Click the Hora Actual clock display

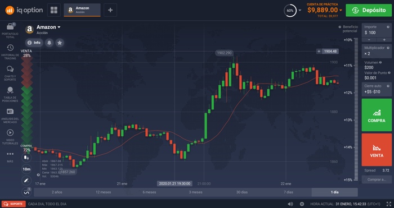click(x=345, y=204)
